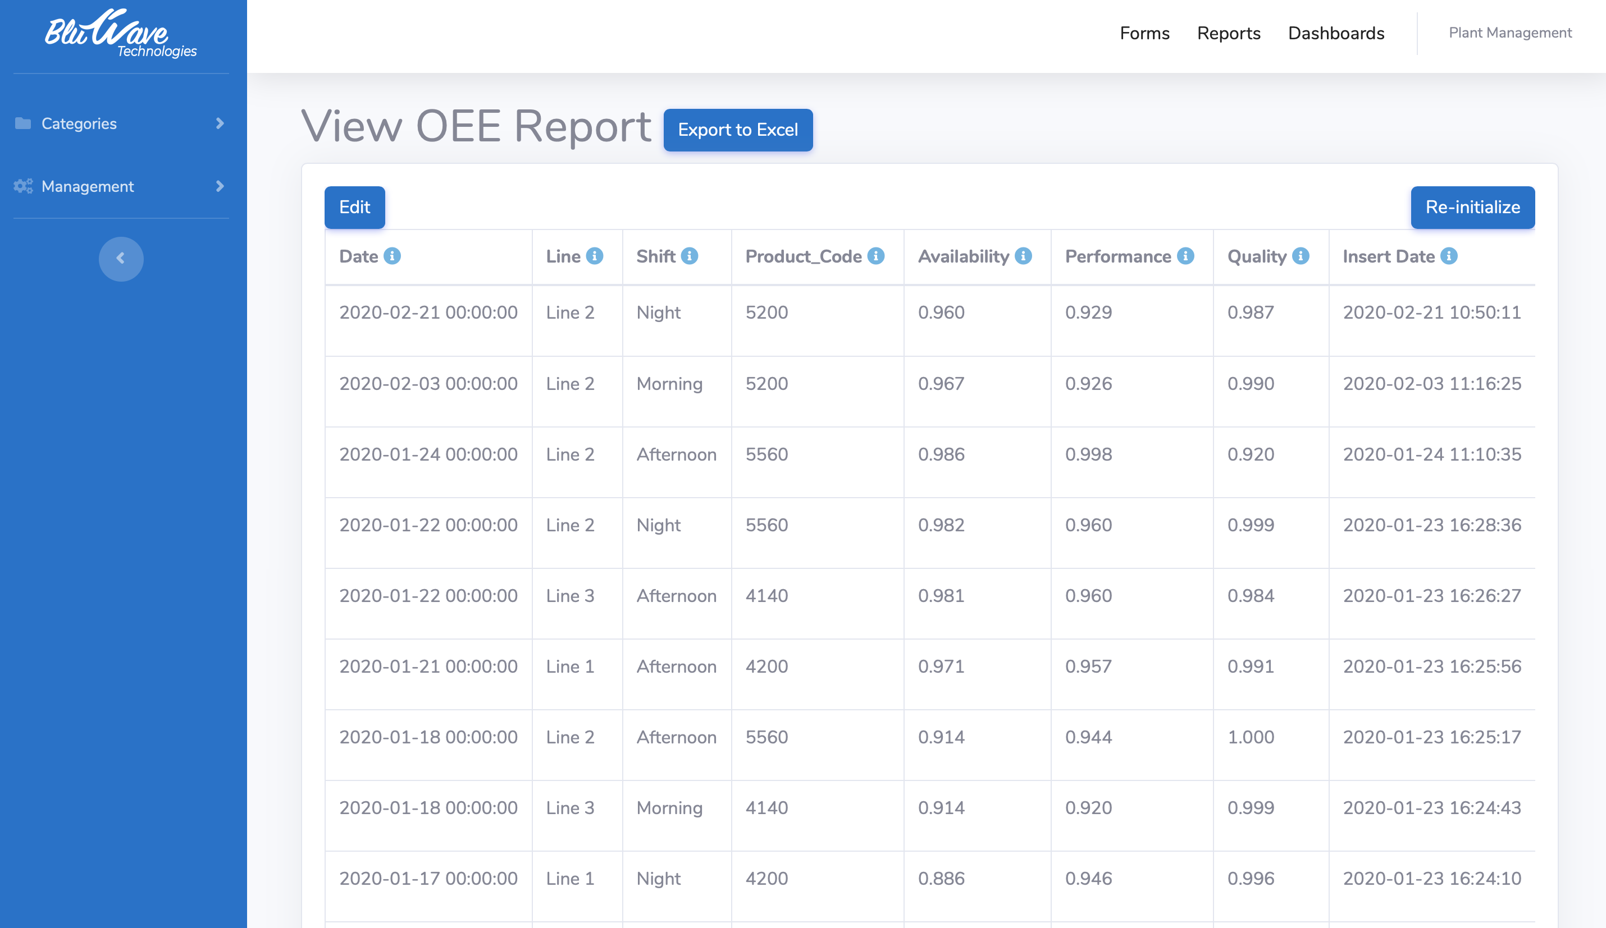Click the Date column info icon

click(x=392, y=256)
